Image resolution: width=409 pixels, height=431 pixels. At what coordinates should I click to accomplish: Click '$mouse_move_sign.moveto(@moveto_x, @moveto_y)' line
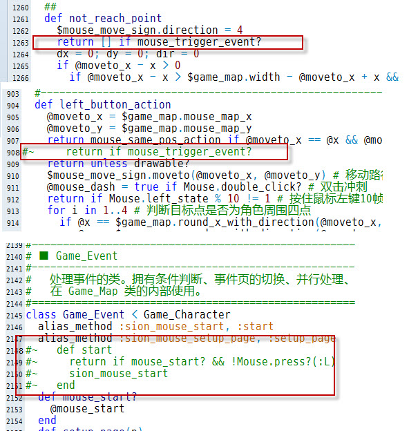coord(186,175)
